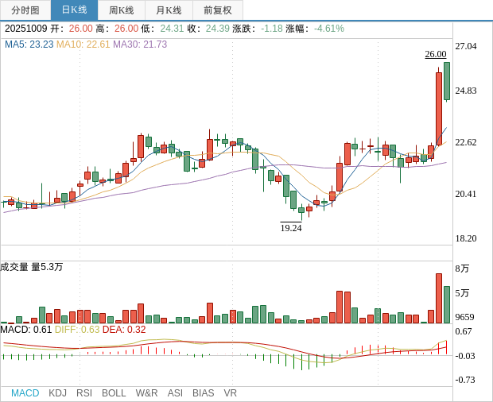
Task: Show the RSI indicator
Action: pyautogui.click(x=84, y=393)
